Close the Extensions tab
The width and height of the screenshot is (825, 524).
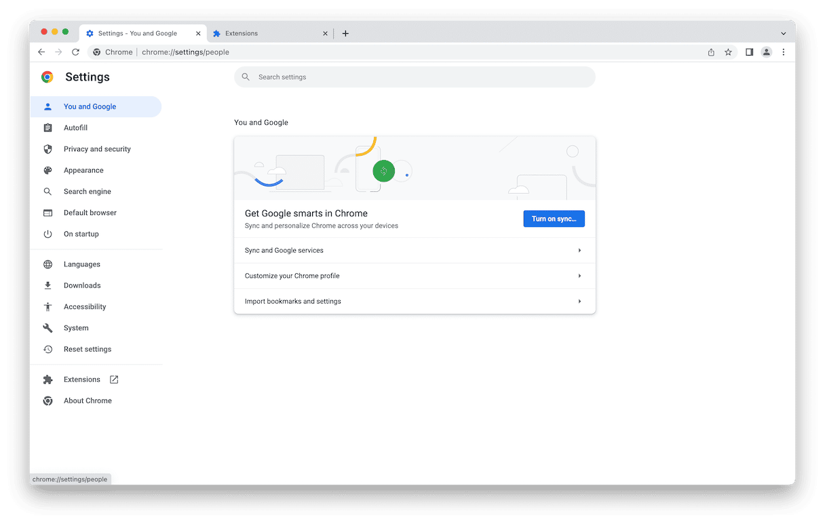[x=325, y=33]
